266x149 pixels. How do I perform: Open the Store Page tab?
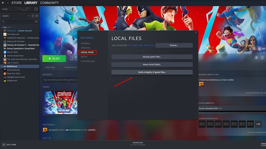tap(50, 67)
